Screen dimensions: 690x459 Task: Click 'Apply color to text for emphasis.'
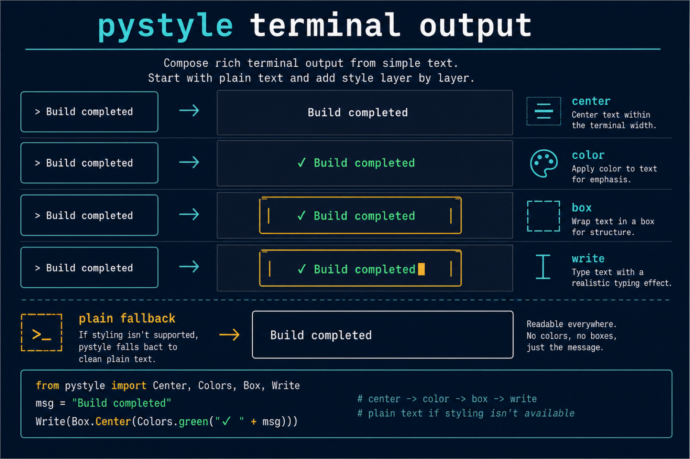tap(615, 174)
